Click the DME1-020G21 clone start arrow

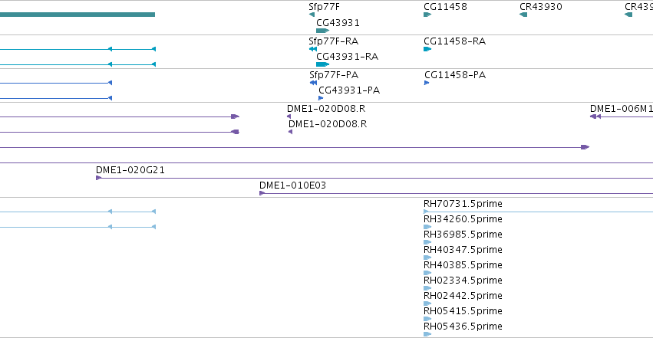click(x=99, y=178)
